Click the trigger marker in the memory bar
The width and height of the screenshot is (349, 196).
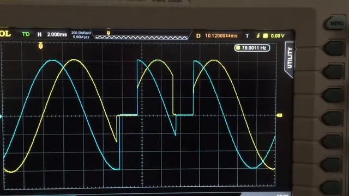[x=109, y=33]
